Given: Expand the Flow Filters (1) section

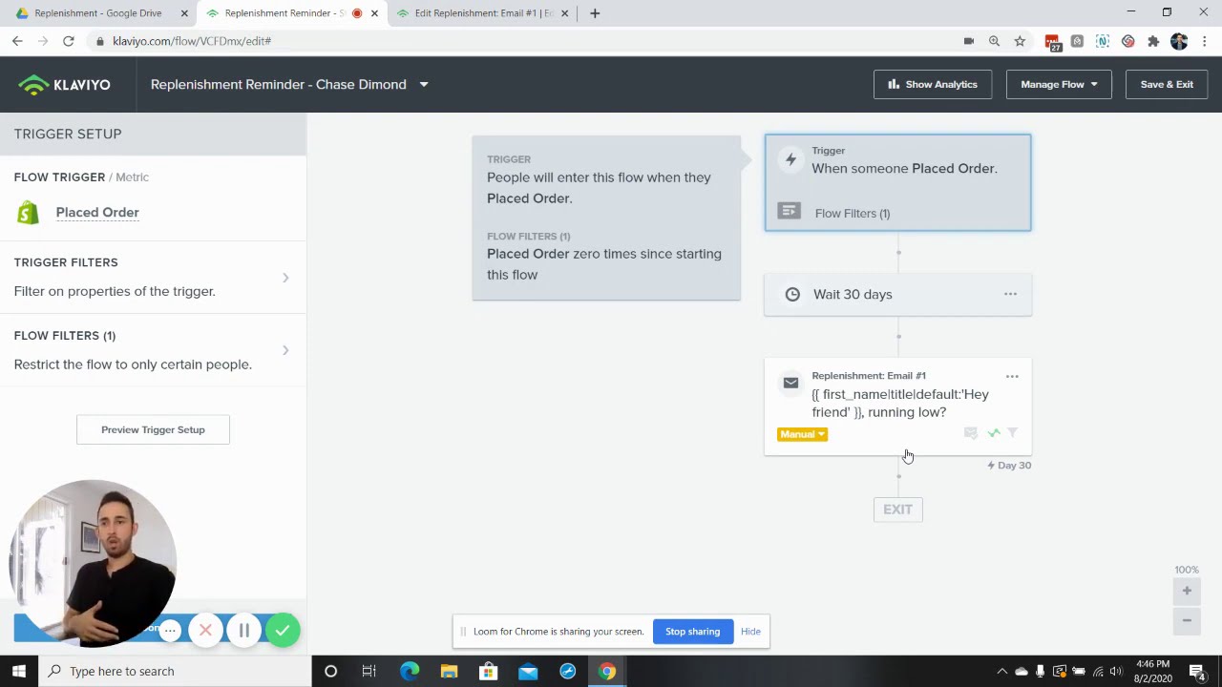Looking at the screenshot, I should coord(284,350).
